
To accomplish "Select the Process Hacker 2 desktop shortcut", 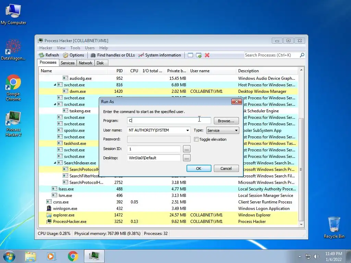I will pos(13,123).
